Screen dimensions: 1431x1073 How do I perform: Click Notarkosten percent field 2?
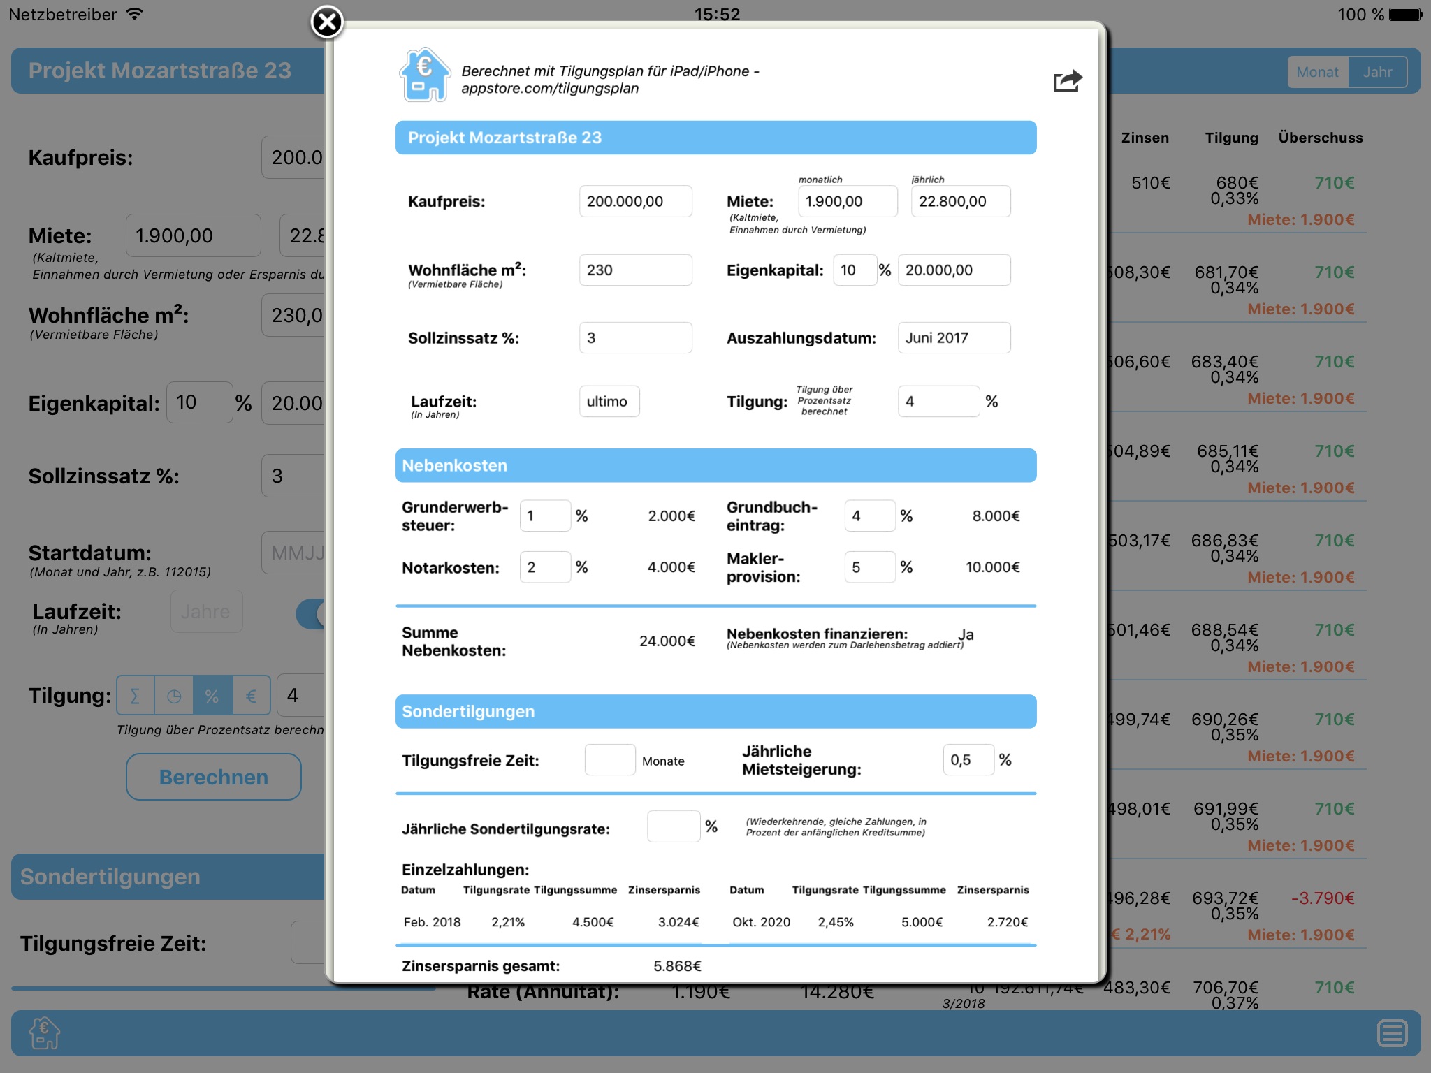545,567
